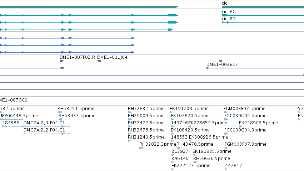
Task: Click the RH29009.5prime EST label
Action: [x=146, y=116]
